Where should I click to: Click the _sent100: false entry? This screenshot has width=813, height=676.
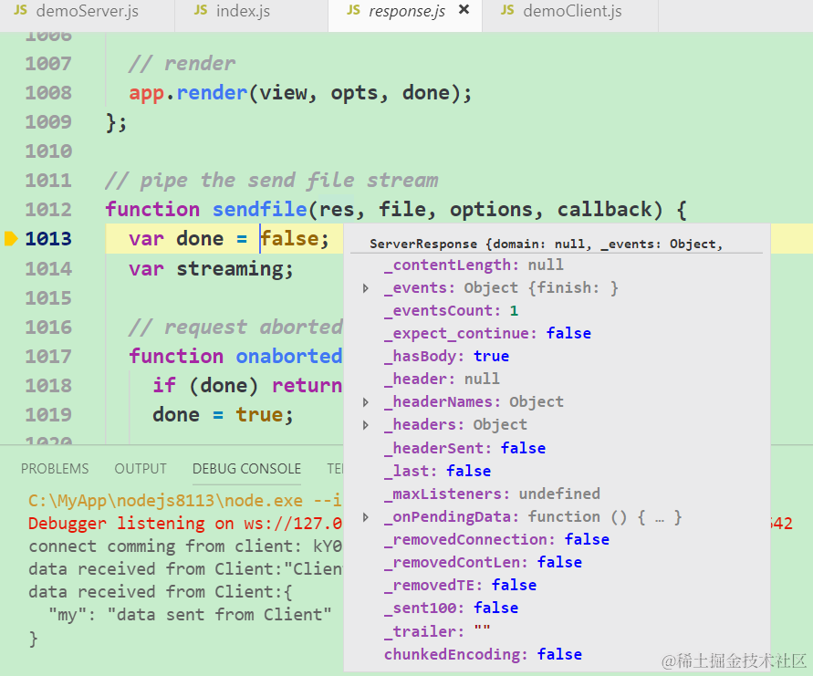(451, 608)
